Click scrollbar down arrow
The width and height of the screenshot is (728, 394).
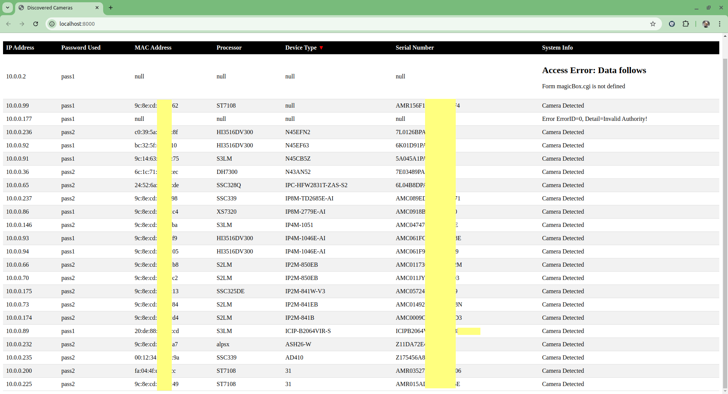click(x=725, y=391)
